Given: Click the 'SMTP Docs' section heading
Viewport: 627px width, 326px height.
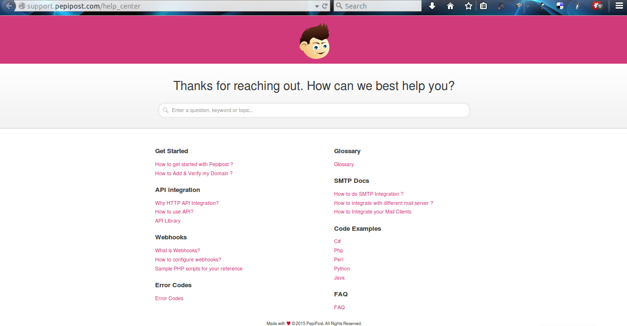Looking at the screenshot, I should pos(351,180).
